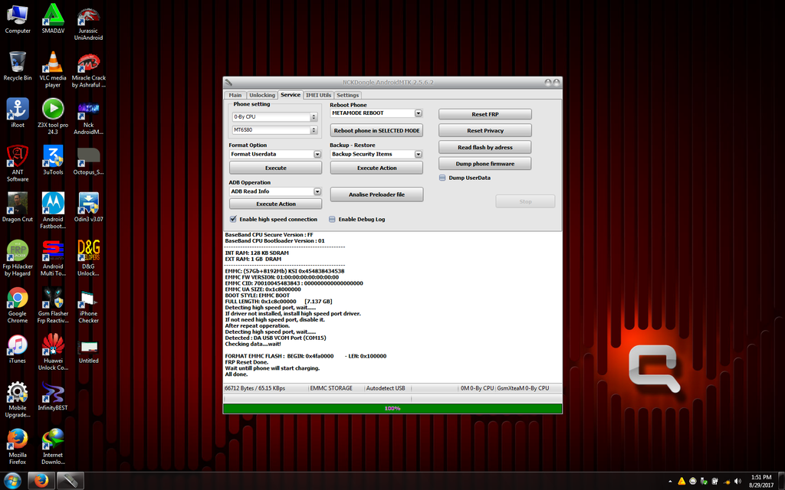Expand Format Userdata dropdown
The height and width of the screenshot is (490, 785).
point(317,155)
